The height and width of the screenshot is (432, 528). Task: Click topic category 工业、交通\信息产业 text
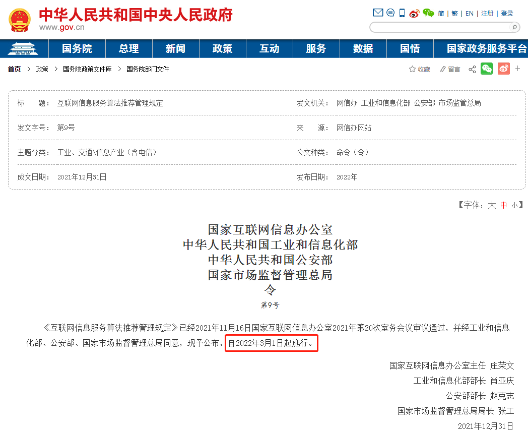pyautogui.click(x=91, y=152)
